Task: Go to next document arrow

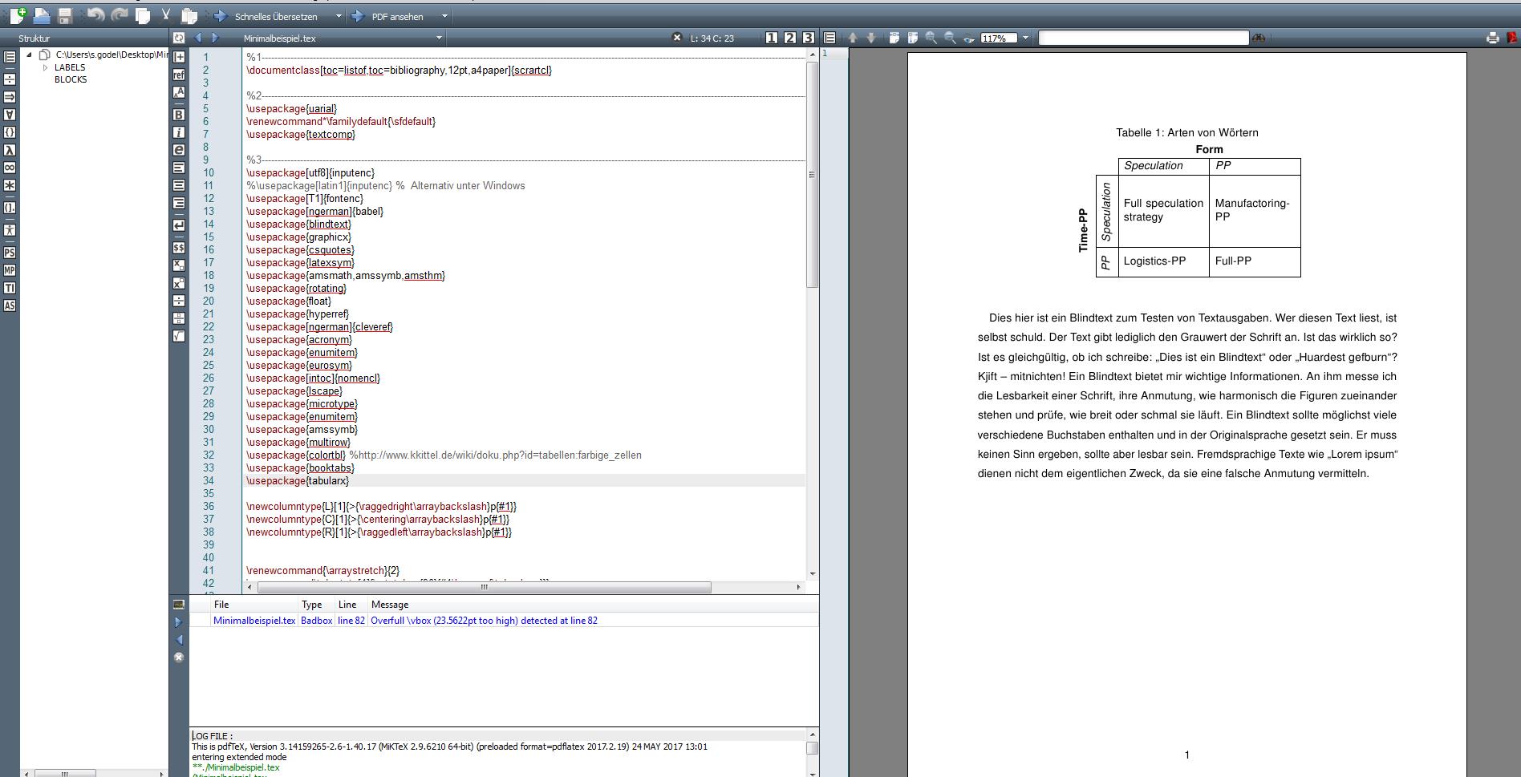Action: click(x=215, y=38)
